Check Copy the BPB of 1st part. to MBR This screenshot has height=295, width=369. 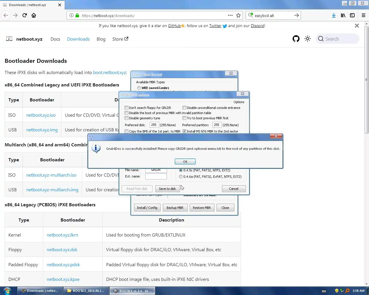[x=126, y=131]
